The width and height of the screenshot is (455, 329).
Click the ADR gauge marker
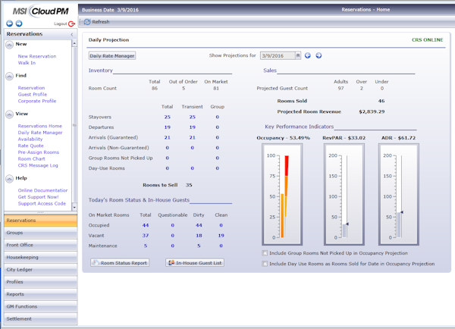(x=400, y=213)
